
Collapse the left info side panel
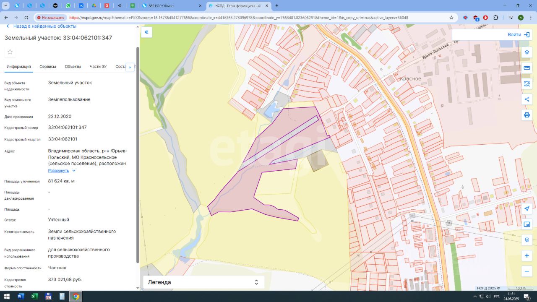pos(146,32)
